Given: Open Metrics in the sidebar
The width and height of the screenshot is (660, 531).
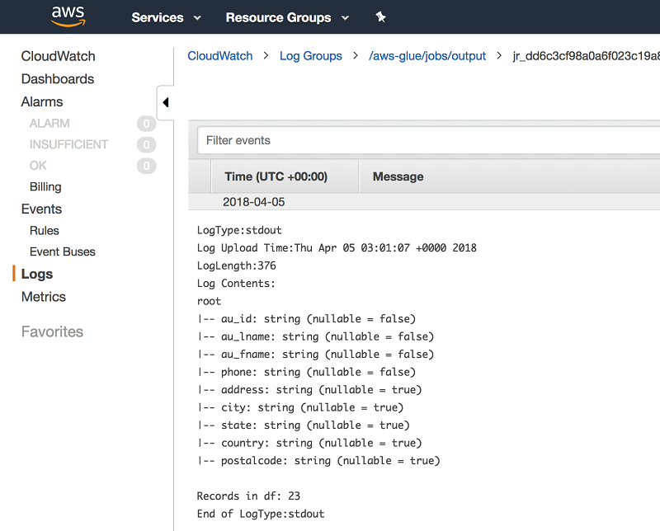Looking at the screenshot, I should (44, 297).
